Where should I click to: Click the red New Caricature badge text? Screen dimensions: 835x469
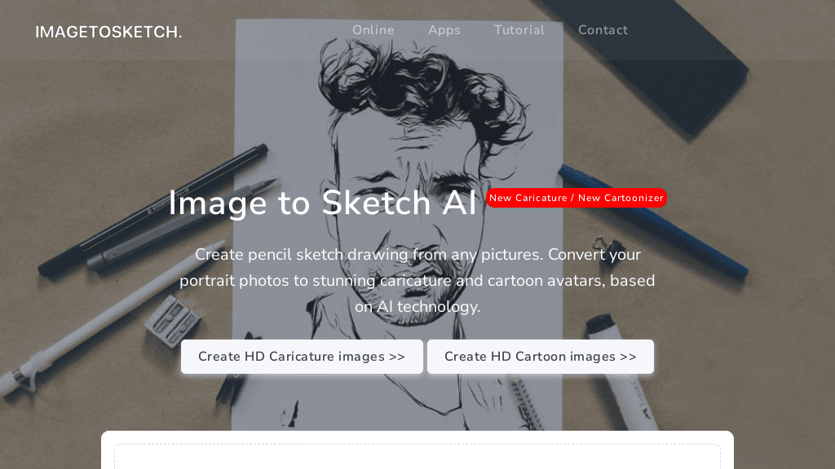click(x=528, y=198)
